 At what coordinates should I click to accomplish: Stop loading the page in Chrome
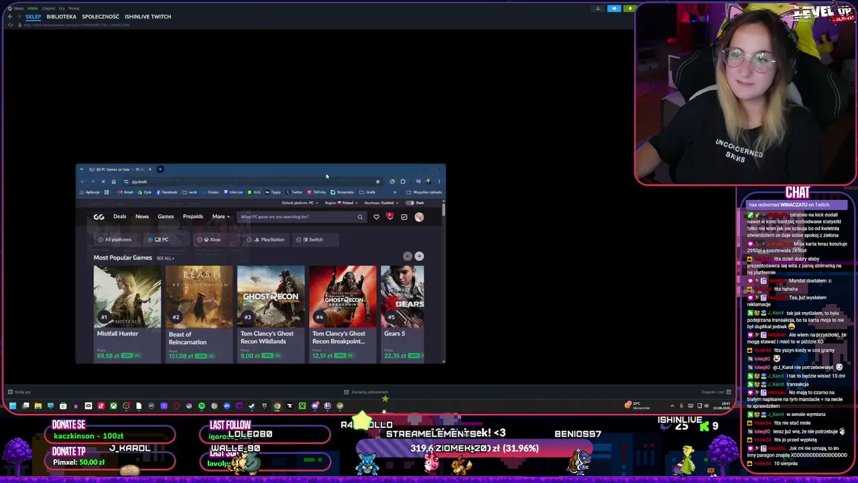[x=103, y=182]
